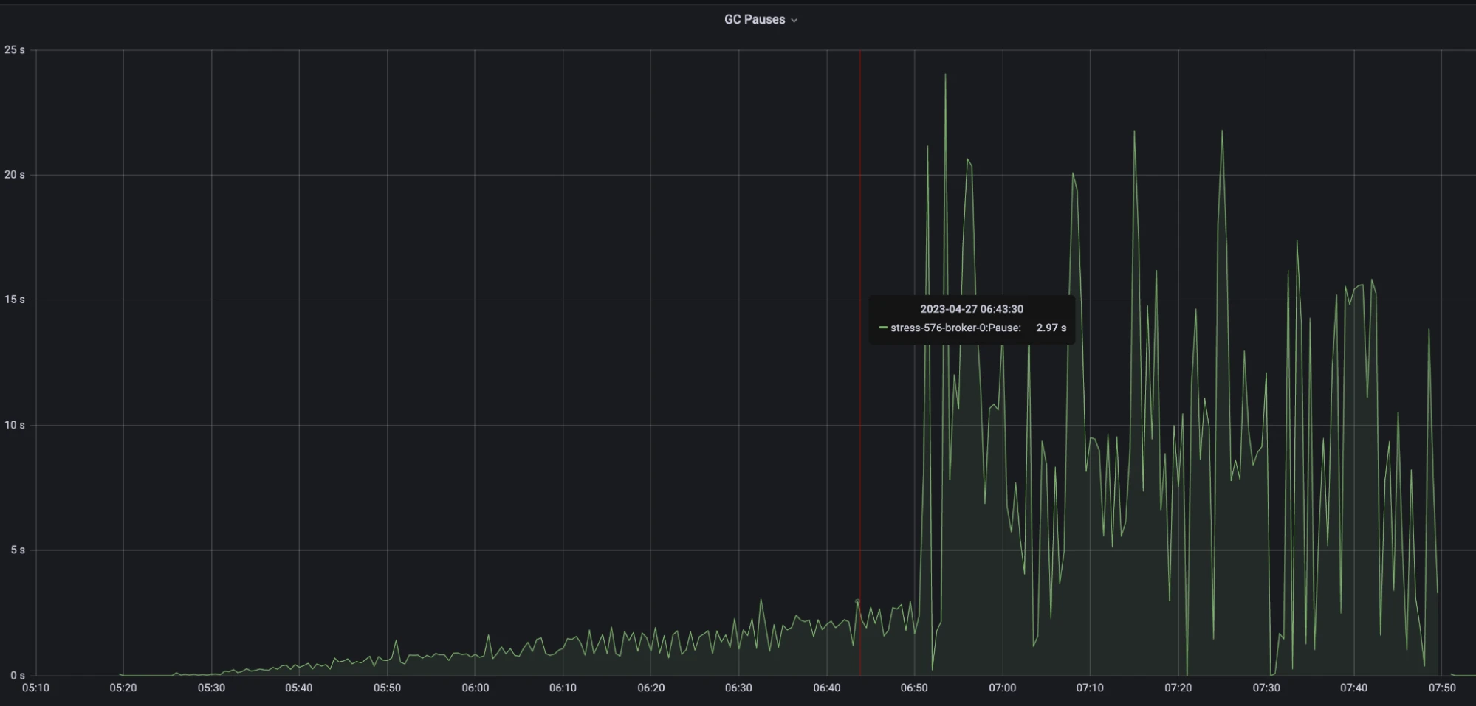Click the GC Pauses panel title

[x=754, y=19]
